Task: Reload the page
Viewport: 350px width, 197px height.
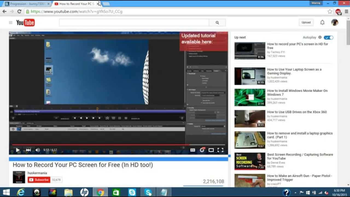Action: [19, 11]
